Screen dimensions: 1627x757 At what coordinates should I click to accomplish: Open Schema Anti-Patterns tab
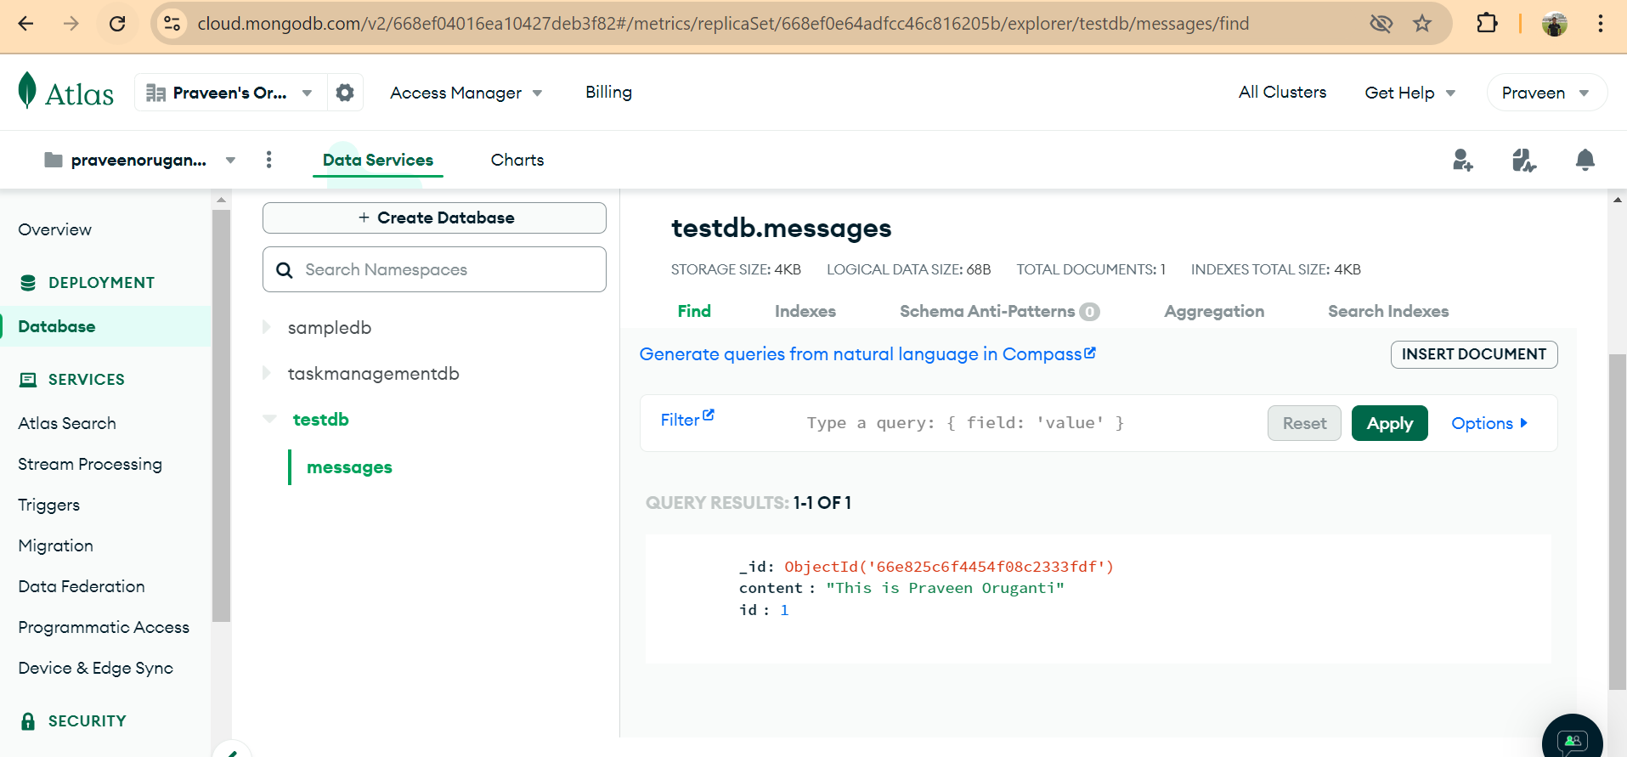point(999,311)
